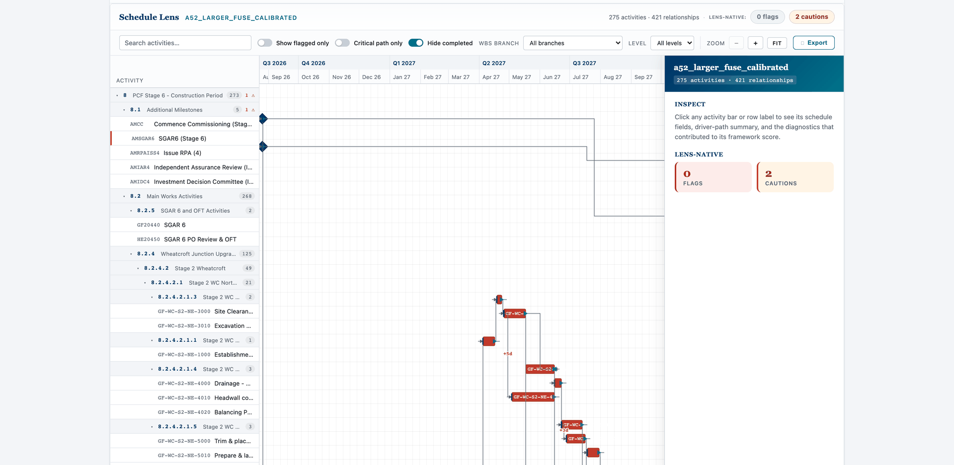The width and height of the screenshot is (954, 465).
Task: Collapse 8.2.4.2.1 Stage 2 WC North
Action: [145, 283]
